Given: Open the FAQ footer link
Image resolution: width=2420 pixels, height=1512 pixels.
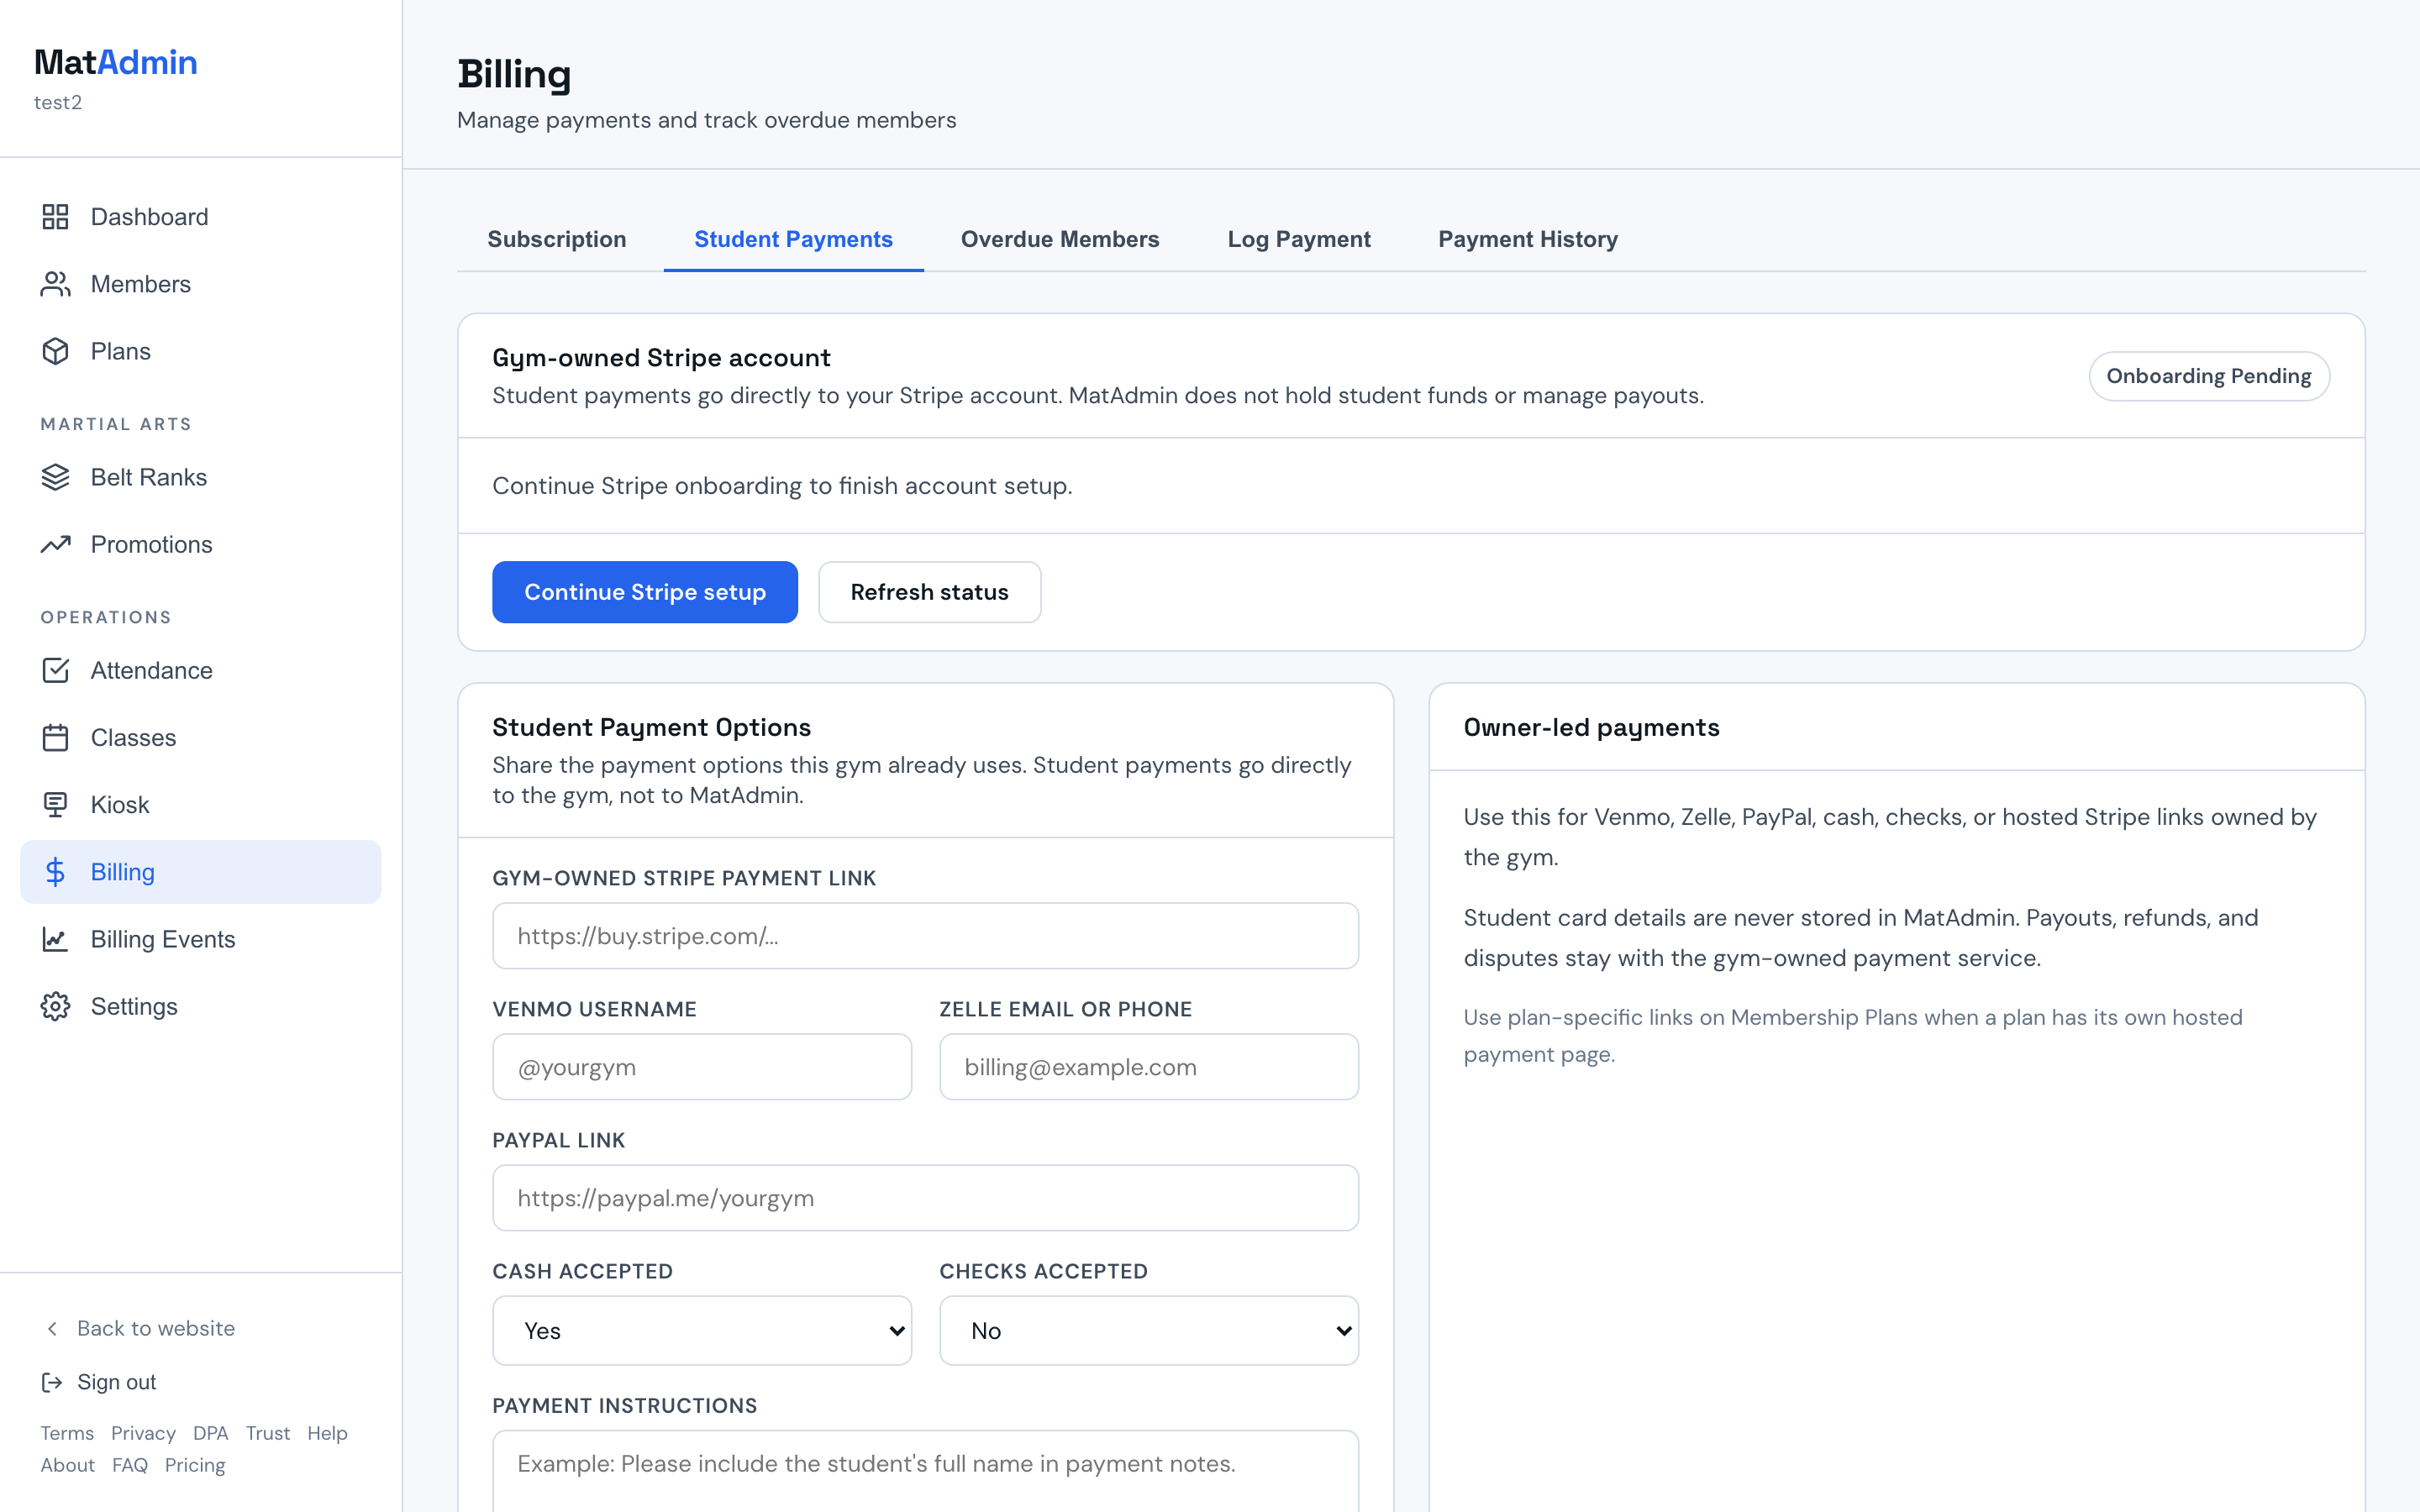Looking at the screenshot, I should [x=130, y=1465].
